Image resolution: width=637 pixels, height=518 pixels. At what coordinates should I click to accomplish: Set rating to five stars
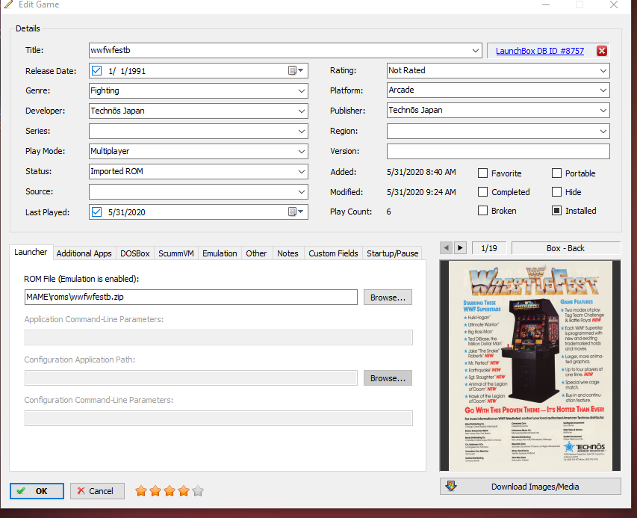(198, 491)
